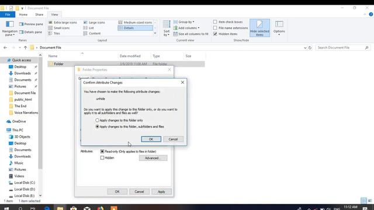374x210 pixels.
Task: Open Quick Access Toolbar customize arrow
Action: tap(22, 8)
